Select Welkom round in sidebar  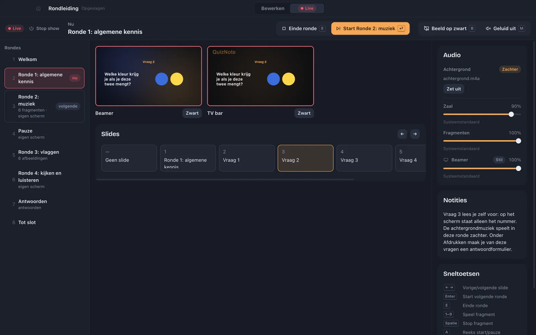[44, 59]
